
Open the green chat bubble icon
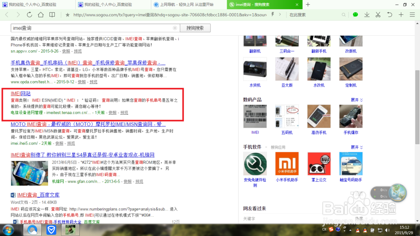point(355,15)
